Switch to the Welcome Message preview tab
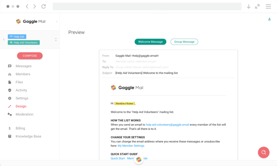277x166 pixels. [150, 42]
